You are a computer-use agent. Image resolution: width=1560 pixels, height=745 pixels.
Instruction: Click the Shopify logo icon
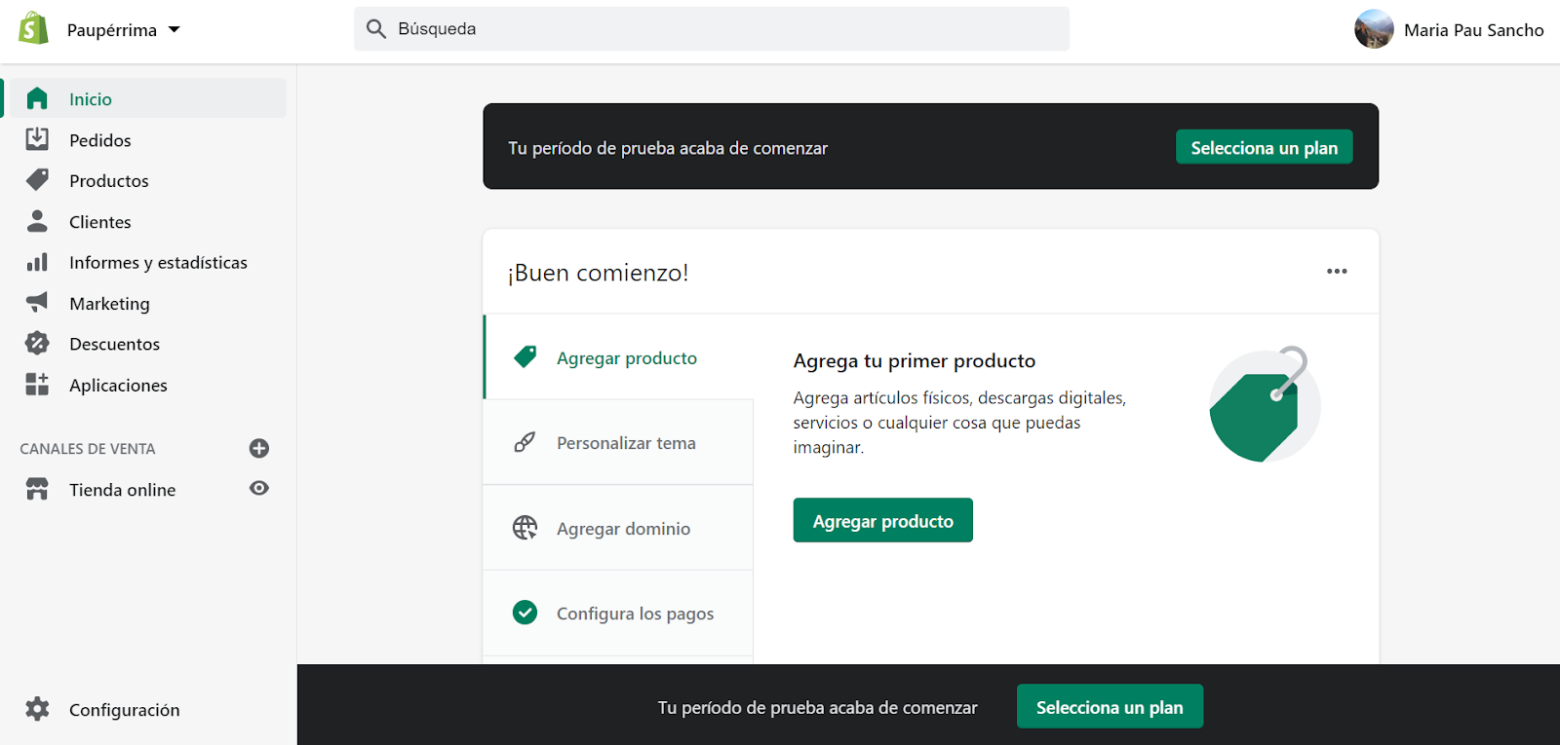(33, 28)
